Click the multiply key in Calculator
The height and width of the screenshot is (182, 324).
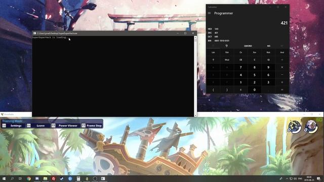(x=282, y=67)
